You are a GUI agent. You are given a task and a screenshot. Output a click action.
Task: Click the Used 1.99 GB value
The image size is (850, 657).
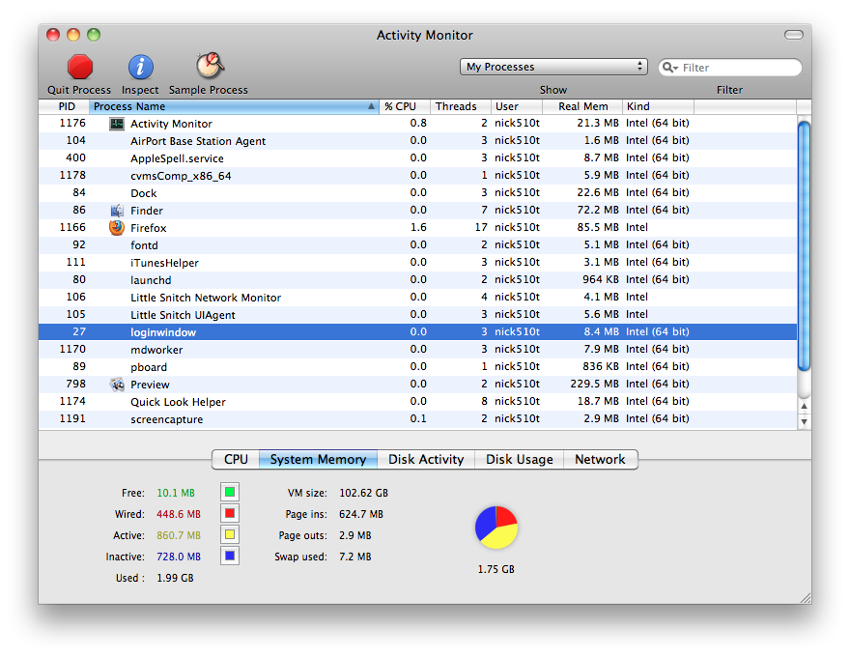(x=175, y=578)
